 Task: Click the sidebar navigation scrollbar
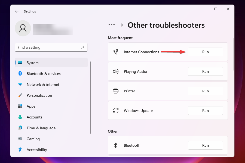[91, 98]
